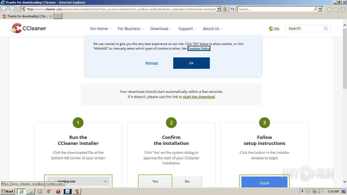Close the CCleaner browser tab
This screenshot has height=195, width=347.
51,16
